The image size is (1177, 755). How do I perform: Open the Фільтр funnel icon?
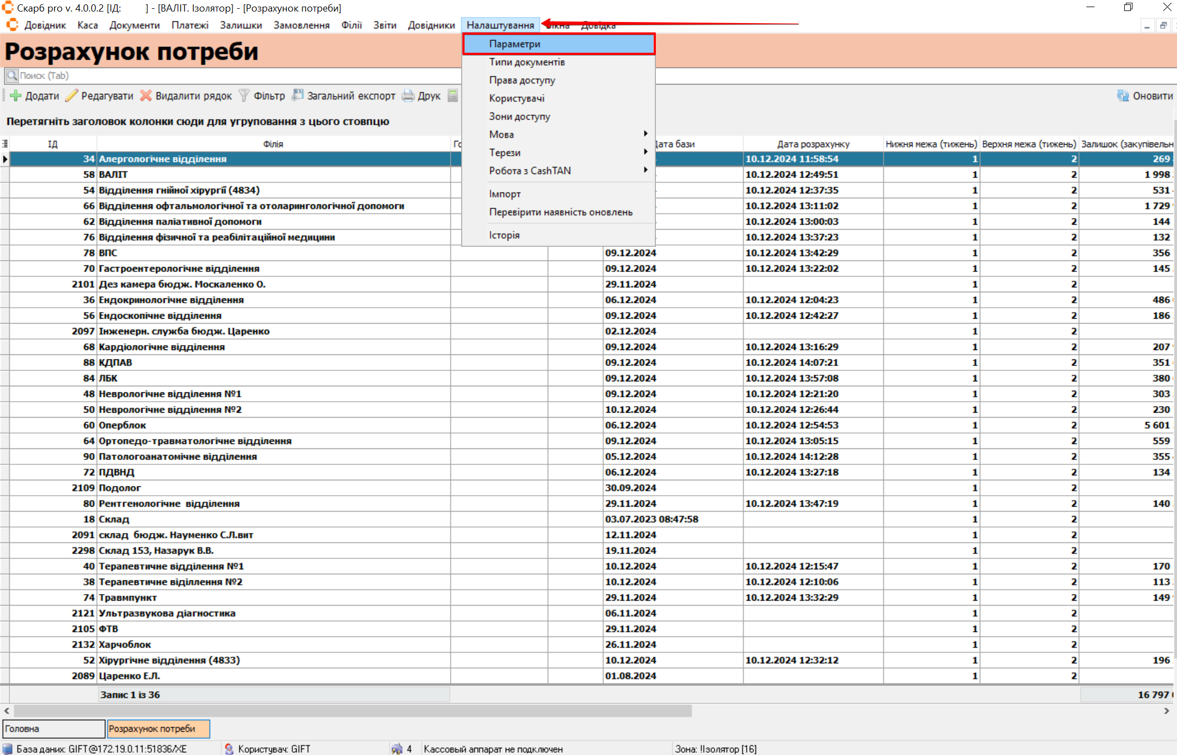(244, 96)
